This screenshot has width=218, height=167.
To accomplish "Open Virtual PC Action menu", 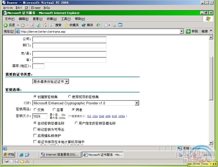I will [8, 8].
